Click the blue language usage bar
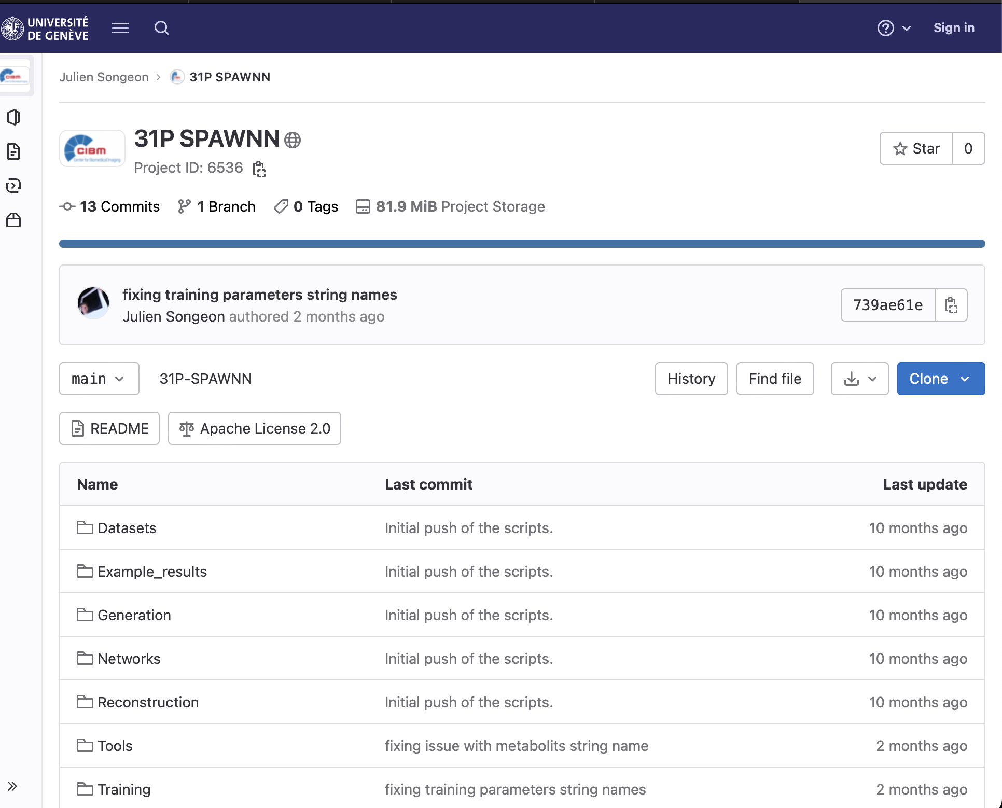1002x808 pixels. (522, 244)
